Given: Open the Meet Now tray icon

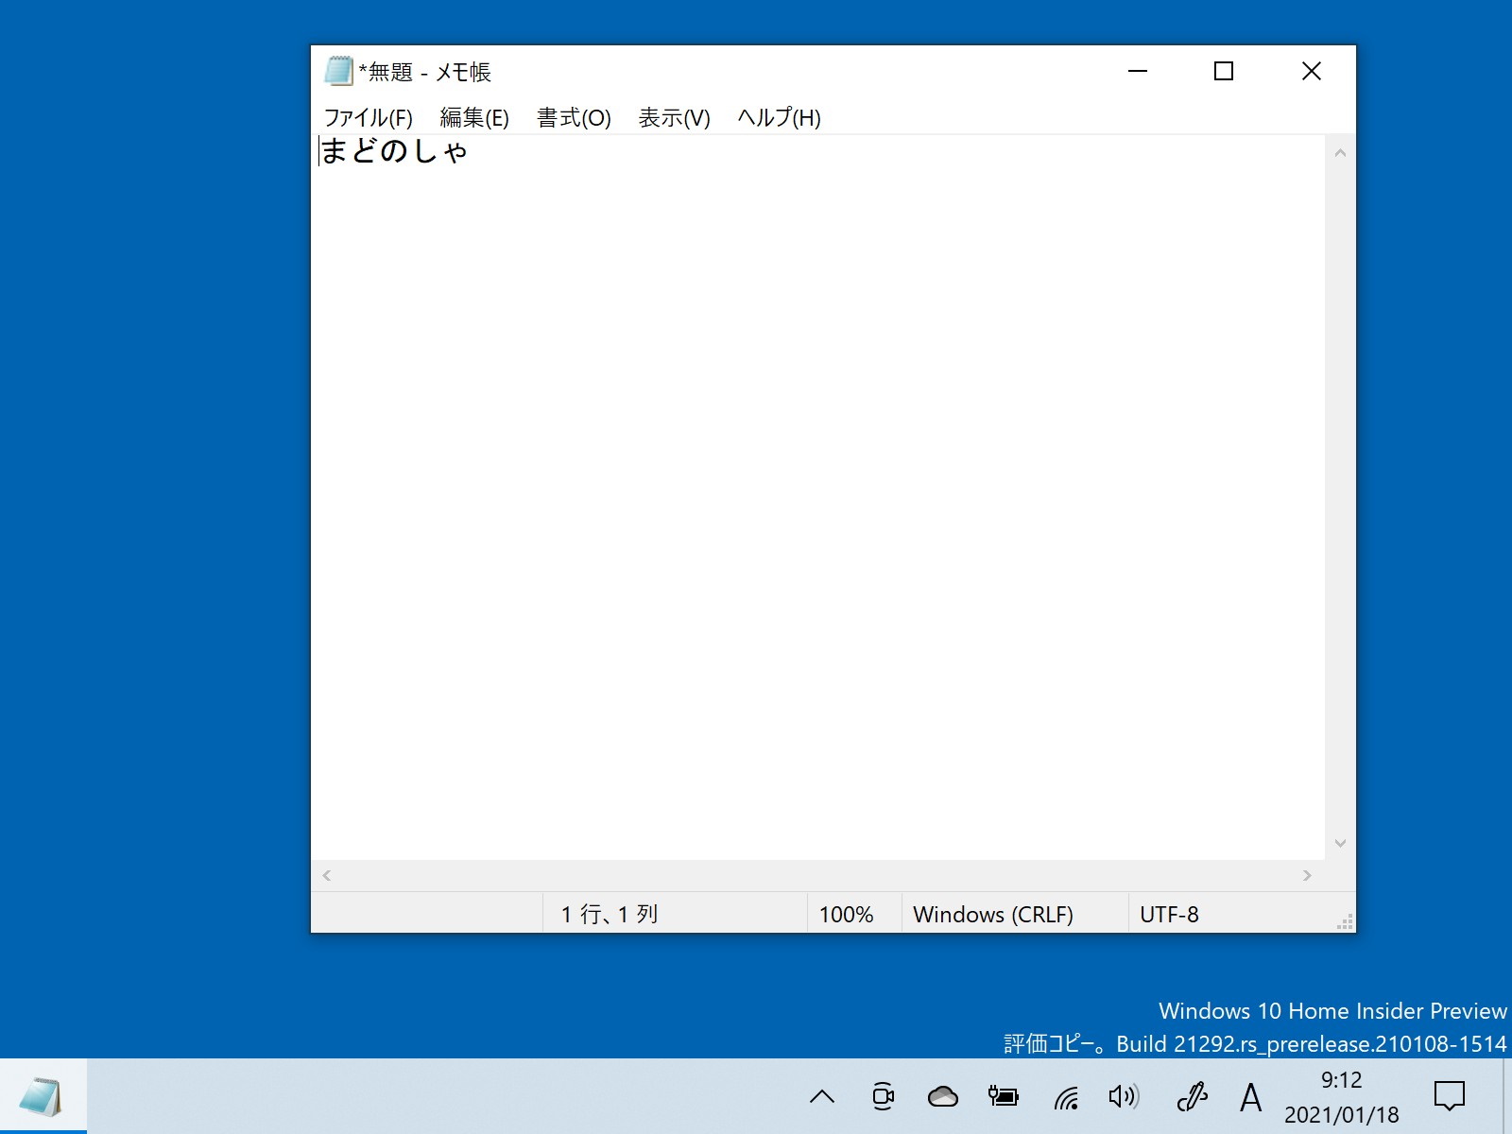Looking at the screenshot, I should pos(883,1096).
